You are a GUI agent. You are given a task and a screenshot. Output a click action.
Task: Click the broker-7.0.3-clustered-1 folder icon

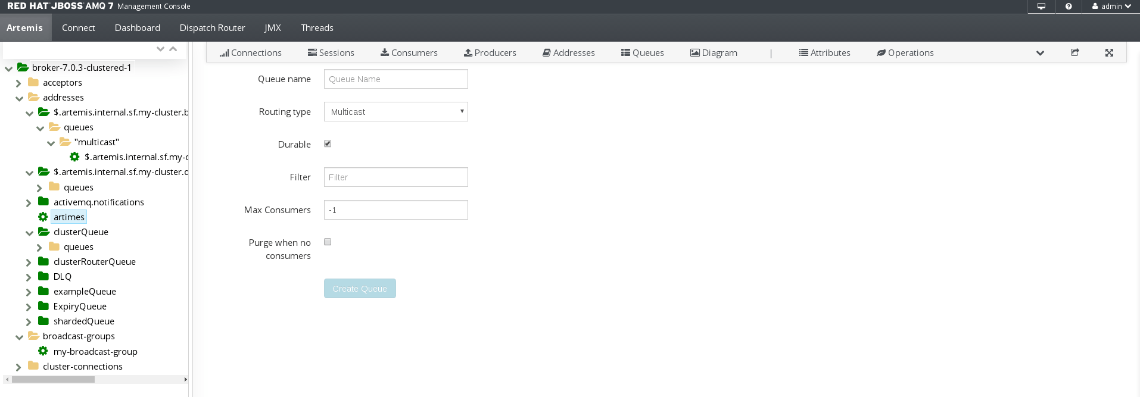23,67
